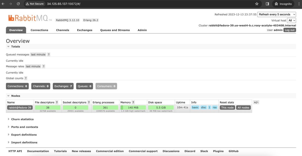Open the HTTP API link

point(15,151)
